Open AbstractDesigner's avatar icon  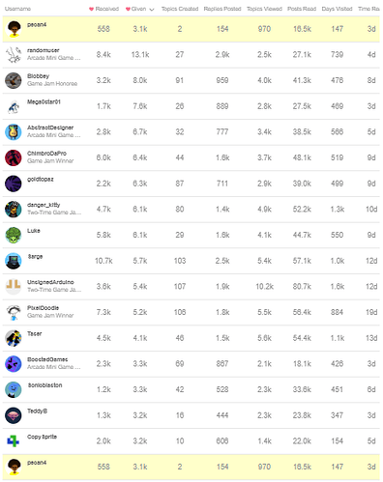14,132
